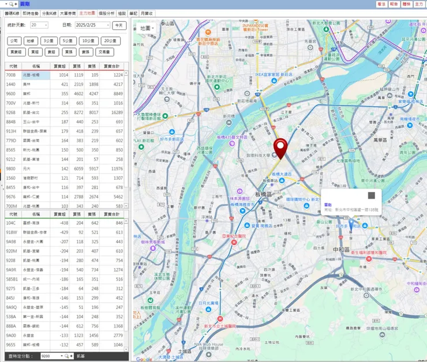Click the red location pin on the map
The width and height of the screenshot is (427, 362).
coord(280,148)
